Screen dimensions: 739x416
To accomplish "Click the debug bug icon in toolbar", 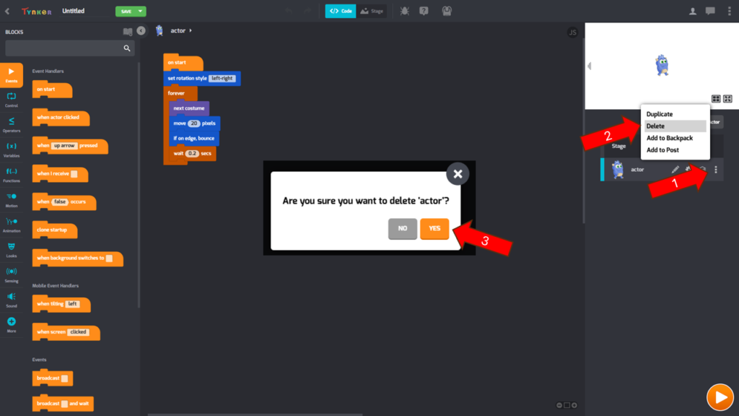I will [x=404, y=11].
